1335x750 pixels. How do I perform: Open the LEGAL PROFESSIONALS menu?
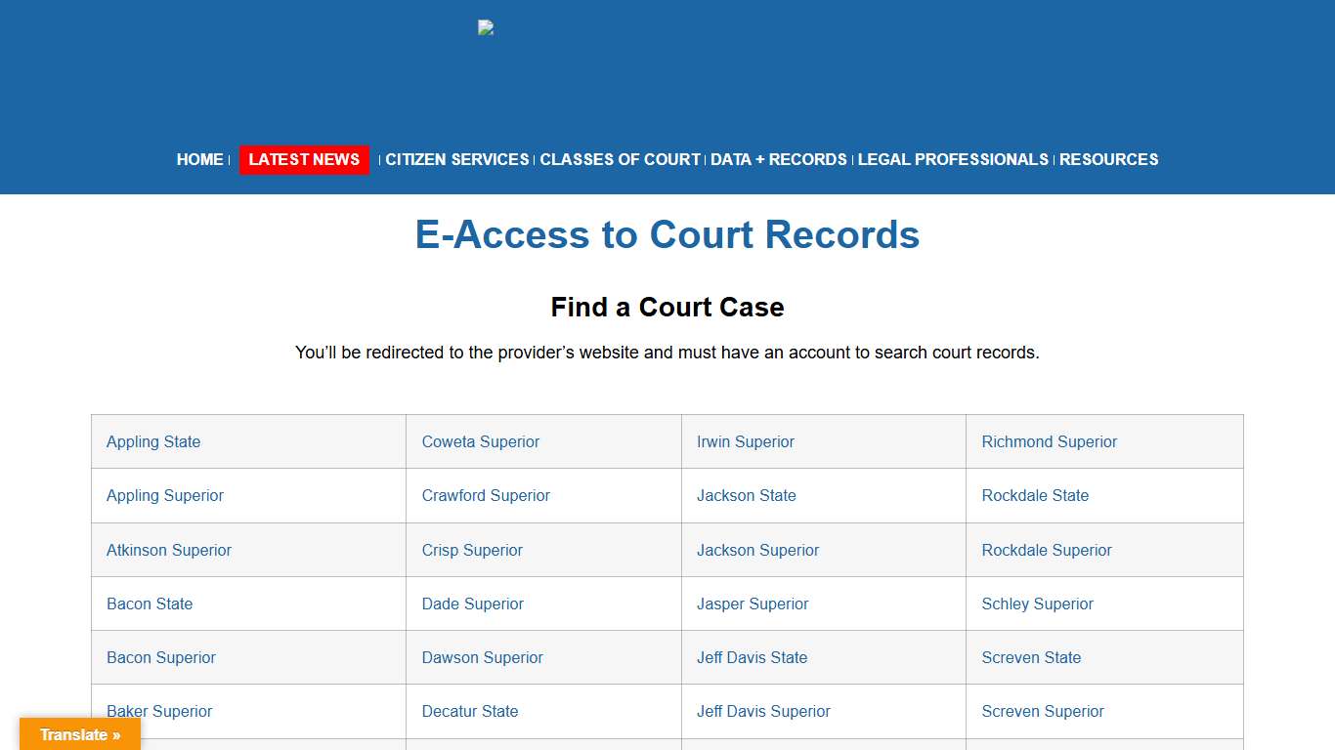click(953, 159)
